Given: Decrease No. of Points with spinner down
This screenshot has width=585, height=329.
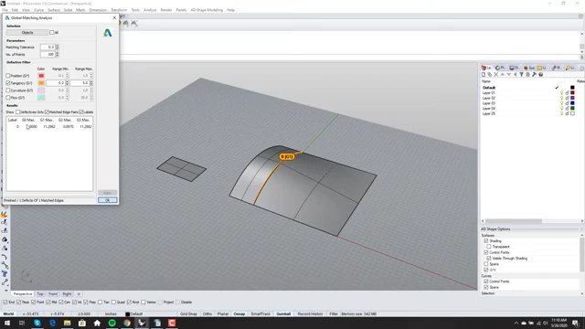Looking at the screenshot, I should click(x=57, y=56).
